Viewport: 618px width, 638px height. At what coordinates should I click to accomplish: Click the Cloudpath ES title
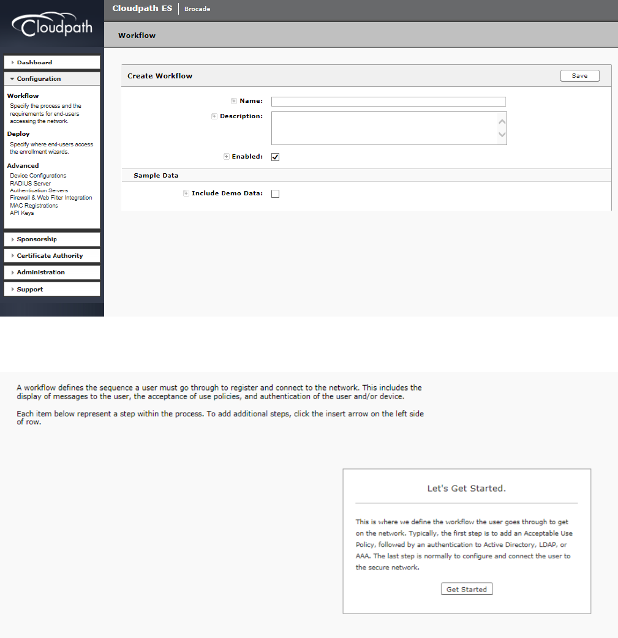pyautogui.click(x=142, y=8)
